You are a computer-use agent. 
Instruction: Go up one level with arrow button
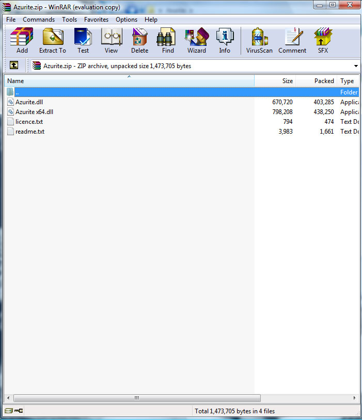click(14, 65)
